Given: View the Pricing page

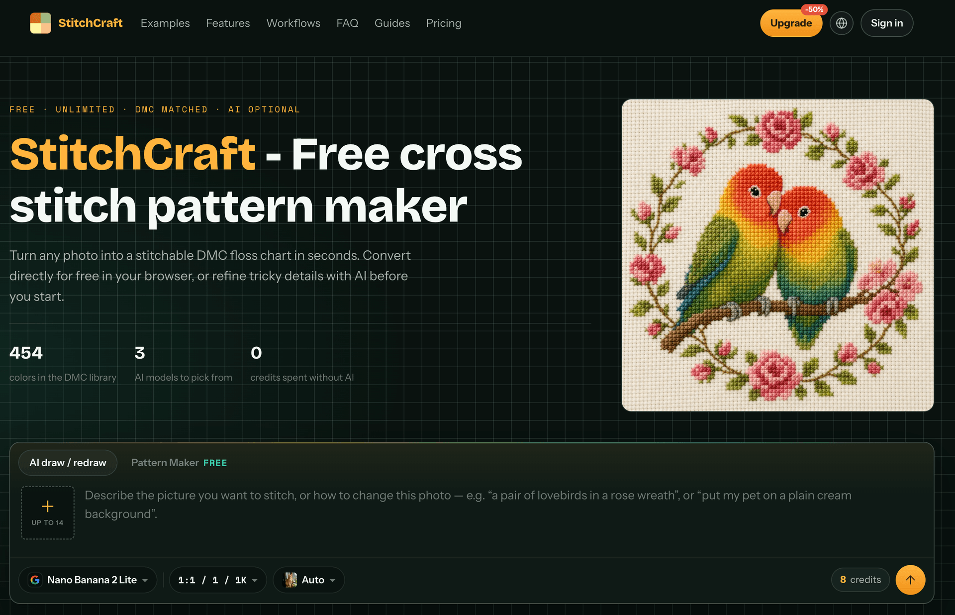Looking at the screenshot, I should pos(444,23).
